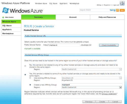127x104 pixels.
Task: Click the orange Web search button
Action: click(x=122, y=10)
